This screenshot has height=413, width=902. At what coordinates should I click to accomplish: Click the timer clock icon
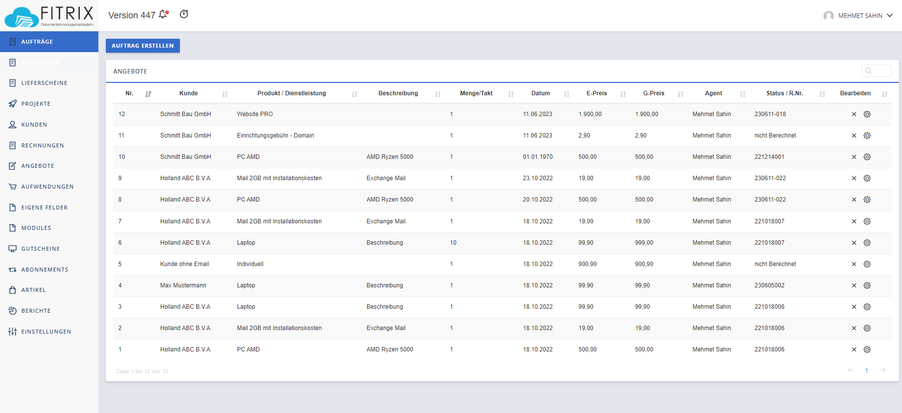point(184,14)
